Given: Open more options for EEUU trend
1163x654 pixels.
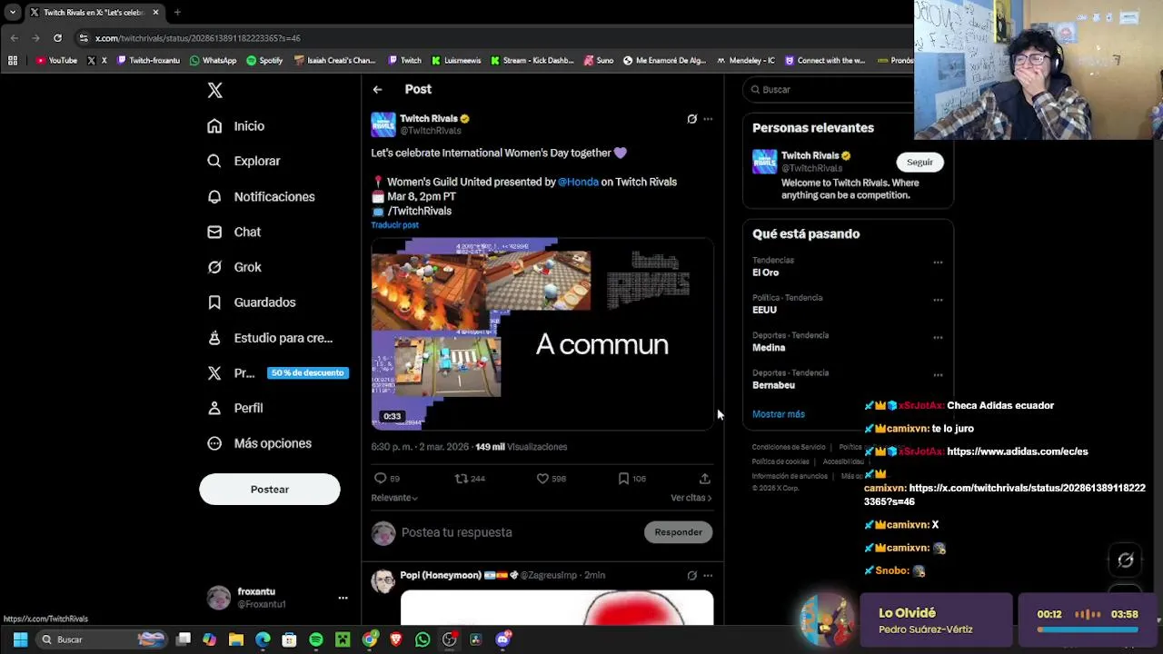Looking at the screenshot, I should [938, 300].
